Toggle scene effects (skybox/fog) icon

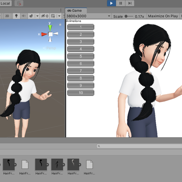31,16
